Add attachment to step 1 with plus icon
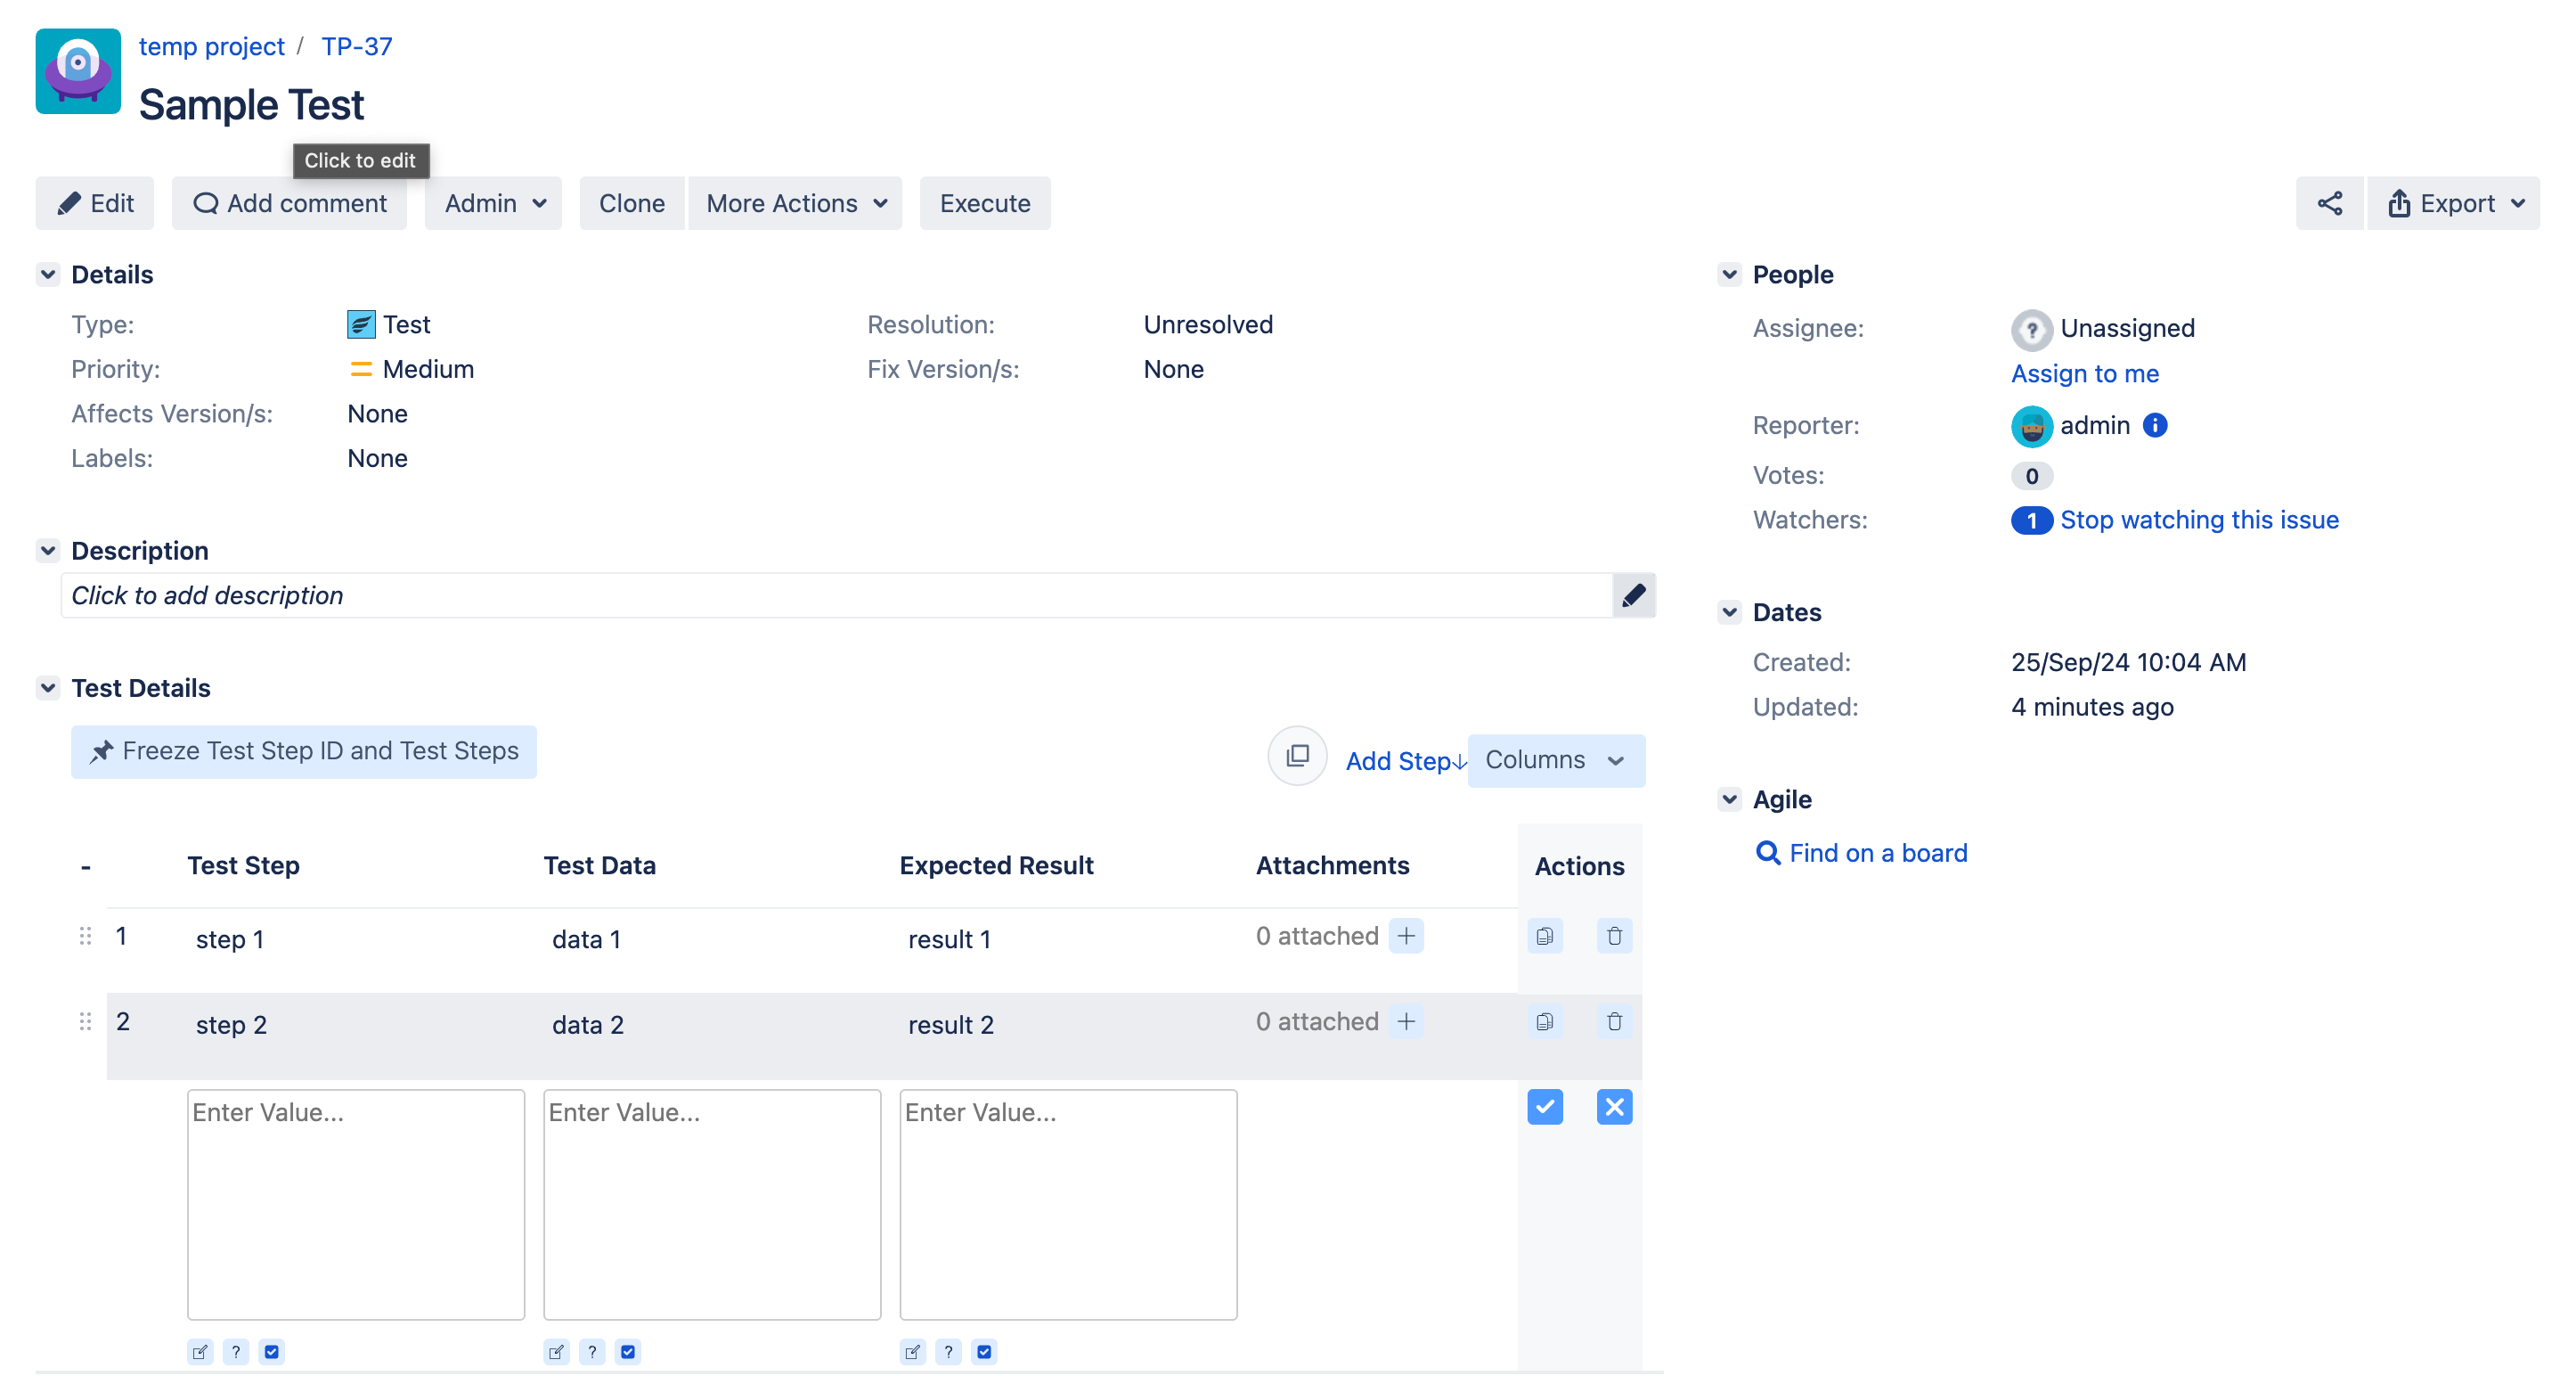2576x1376 pixels. (1406, 936)
